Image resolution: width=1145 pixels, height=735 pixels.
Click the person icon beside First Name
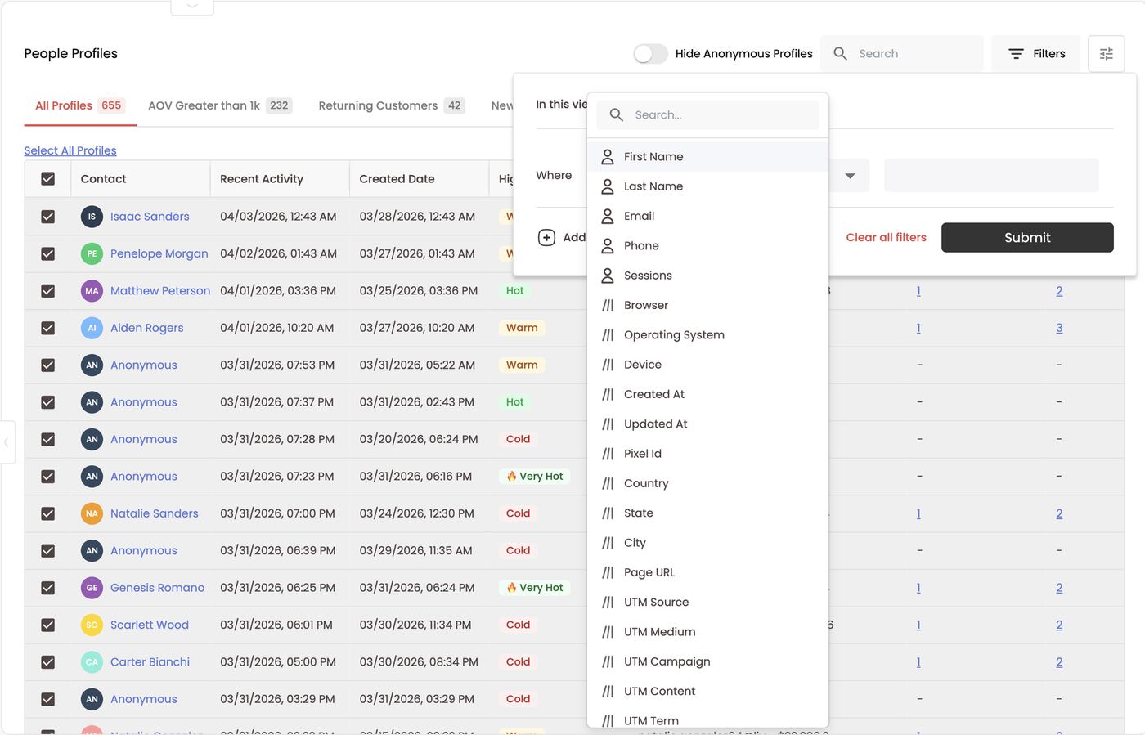(x=608, y=157)
